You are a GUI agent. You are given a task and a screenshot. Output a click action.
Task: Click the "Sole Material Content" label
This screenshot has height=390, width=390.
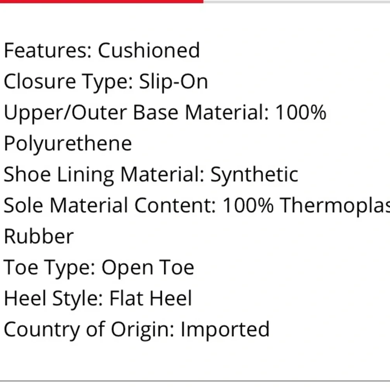[109, 206]
